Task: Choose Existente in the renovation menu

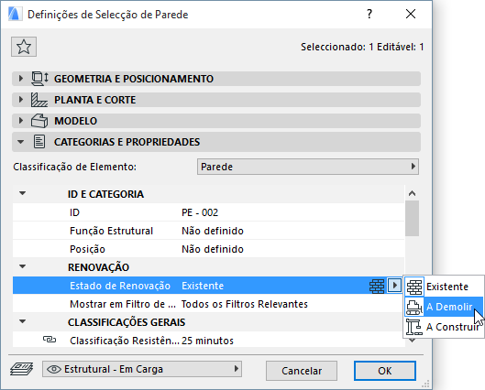Action: coord(444,287)
